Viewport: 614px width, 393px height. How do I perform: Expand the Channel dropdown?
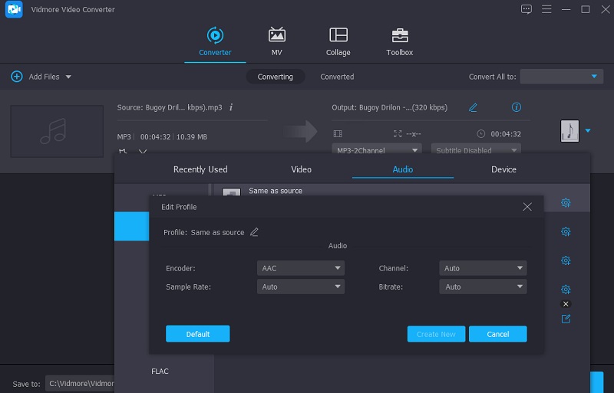[483, 269]
